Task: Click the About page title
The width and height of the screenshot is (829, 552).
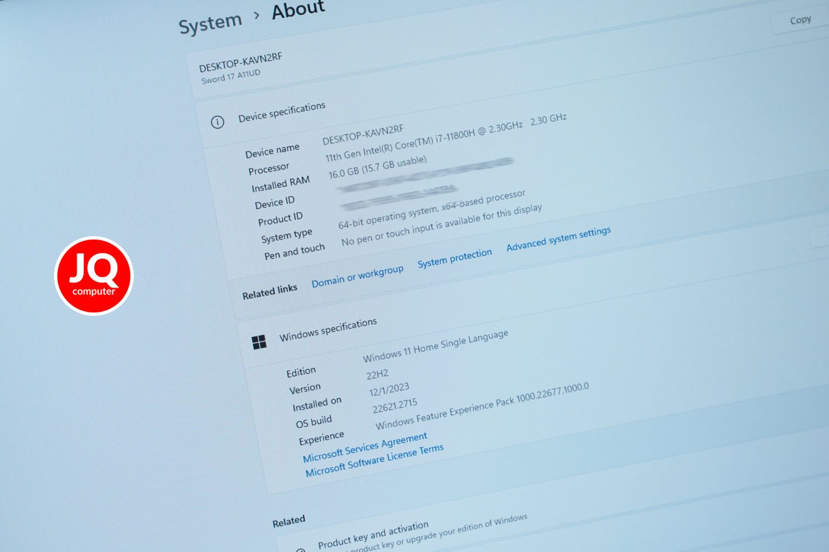Action: (298, 9)
